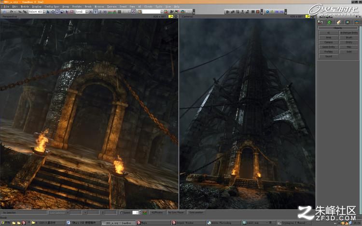Toggle the Y axis constraint
The width and height of the screenshot is (362, 226).
click(96, 12)
